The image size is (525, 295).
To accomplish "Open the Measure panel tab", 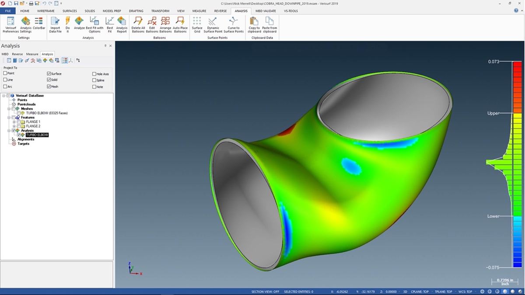I will pyautogui.click(x=32, y=54).
